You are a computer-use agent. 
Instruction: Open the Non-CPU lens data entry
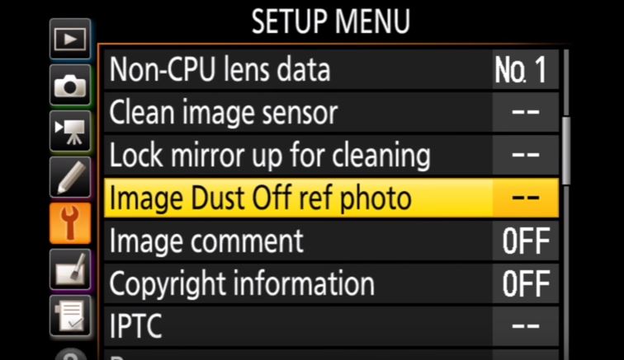pyautogui.click(x=220, y=70)
